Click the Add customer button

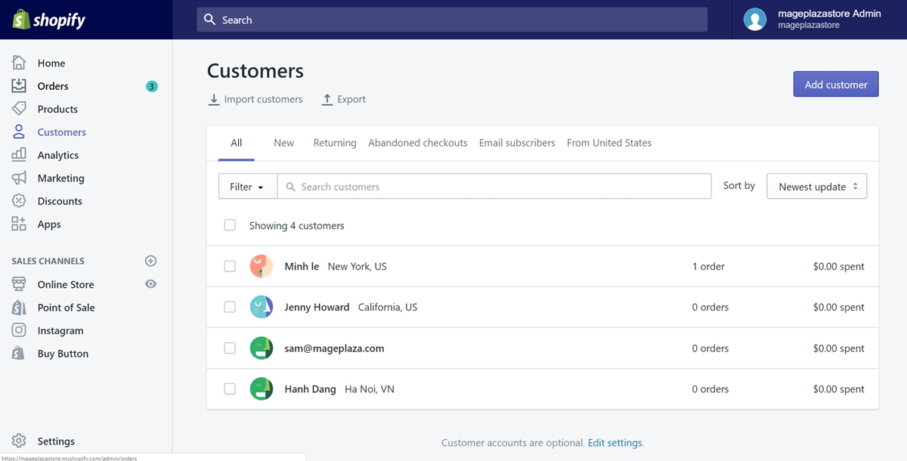836,85
